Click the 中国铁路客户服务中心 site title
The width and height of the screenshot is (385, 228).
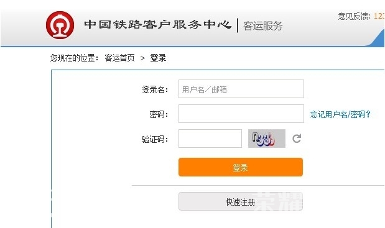[x=157, y=24]
